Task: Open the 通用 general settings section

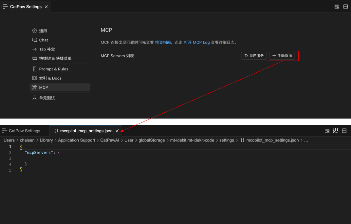Action: pos(43,31)
